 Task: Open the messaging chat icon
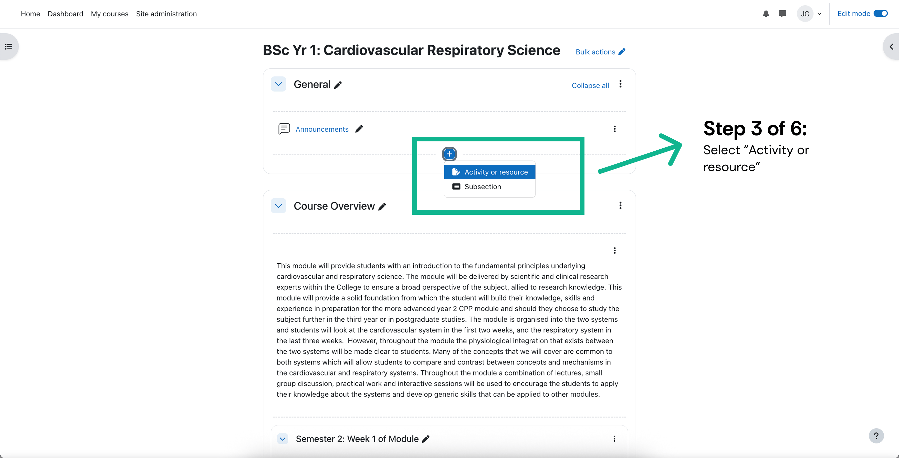[x=782, y=14]
